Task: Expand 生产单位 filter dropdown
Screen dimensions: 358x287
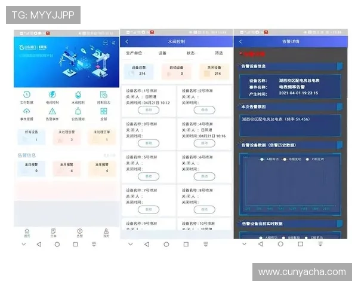Action: point(135,53)
